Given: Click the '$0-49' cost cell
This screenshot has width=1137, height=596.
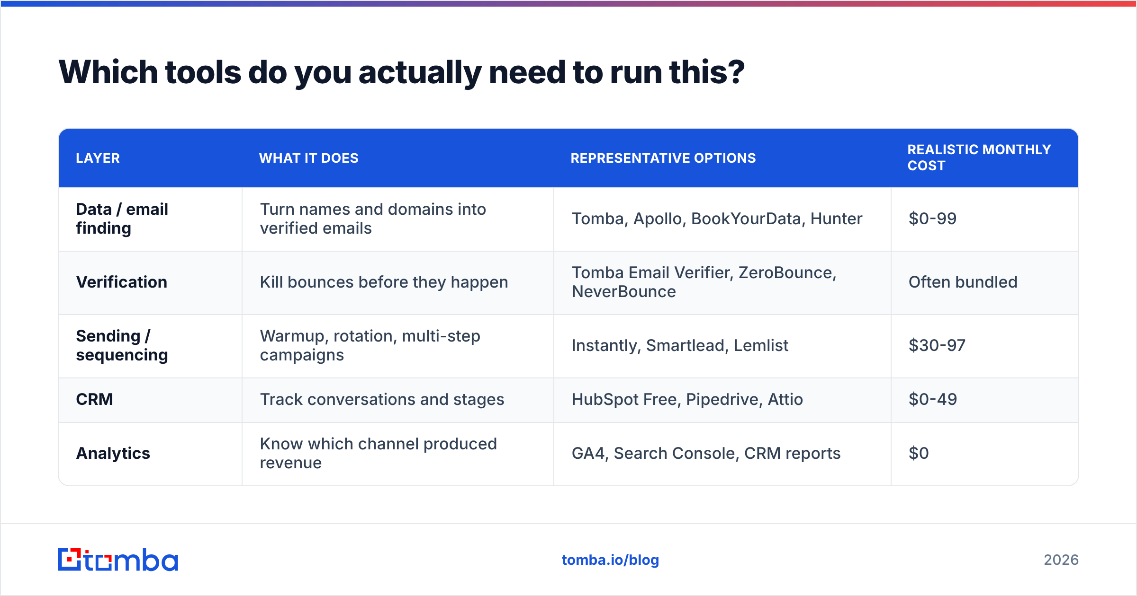Looking at the screenshot, I should tap(985, 400).
